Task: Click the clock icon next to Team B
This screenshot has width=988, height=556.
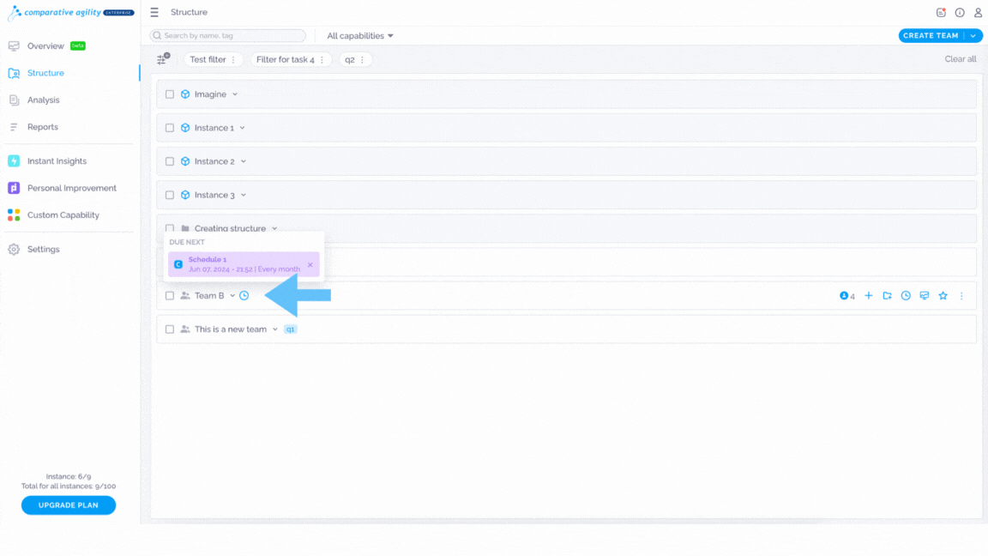Action: click(x=244, y=296)
